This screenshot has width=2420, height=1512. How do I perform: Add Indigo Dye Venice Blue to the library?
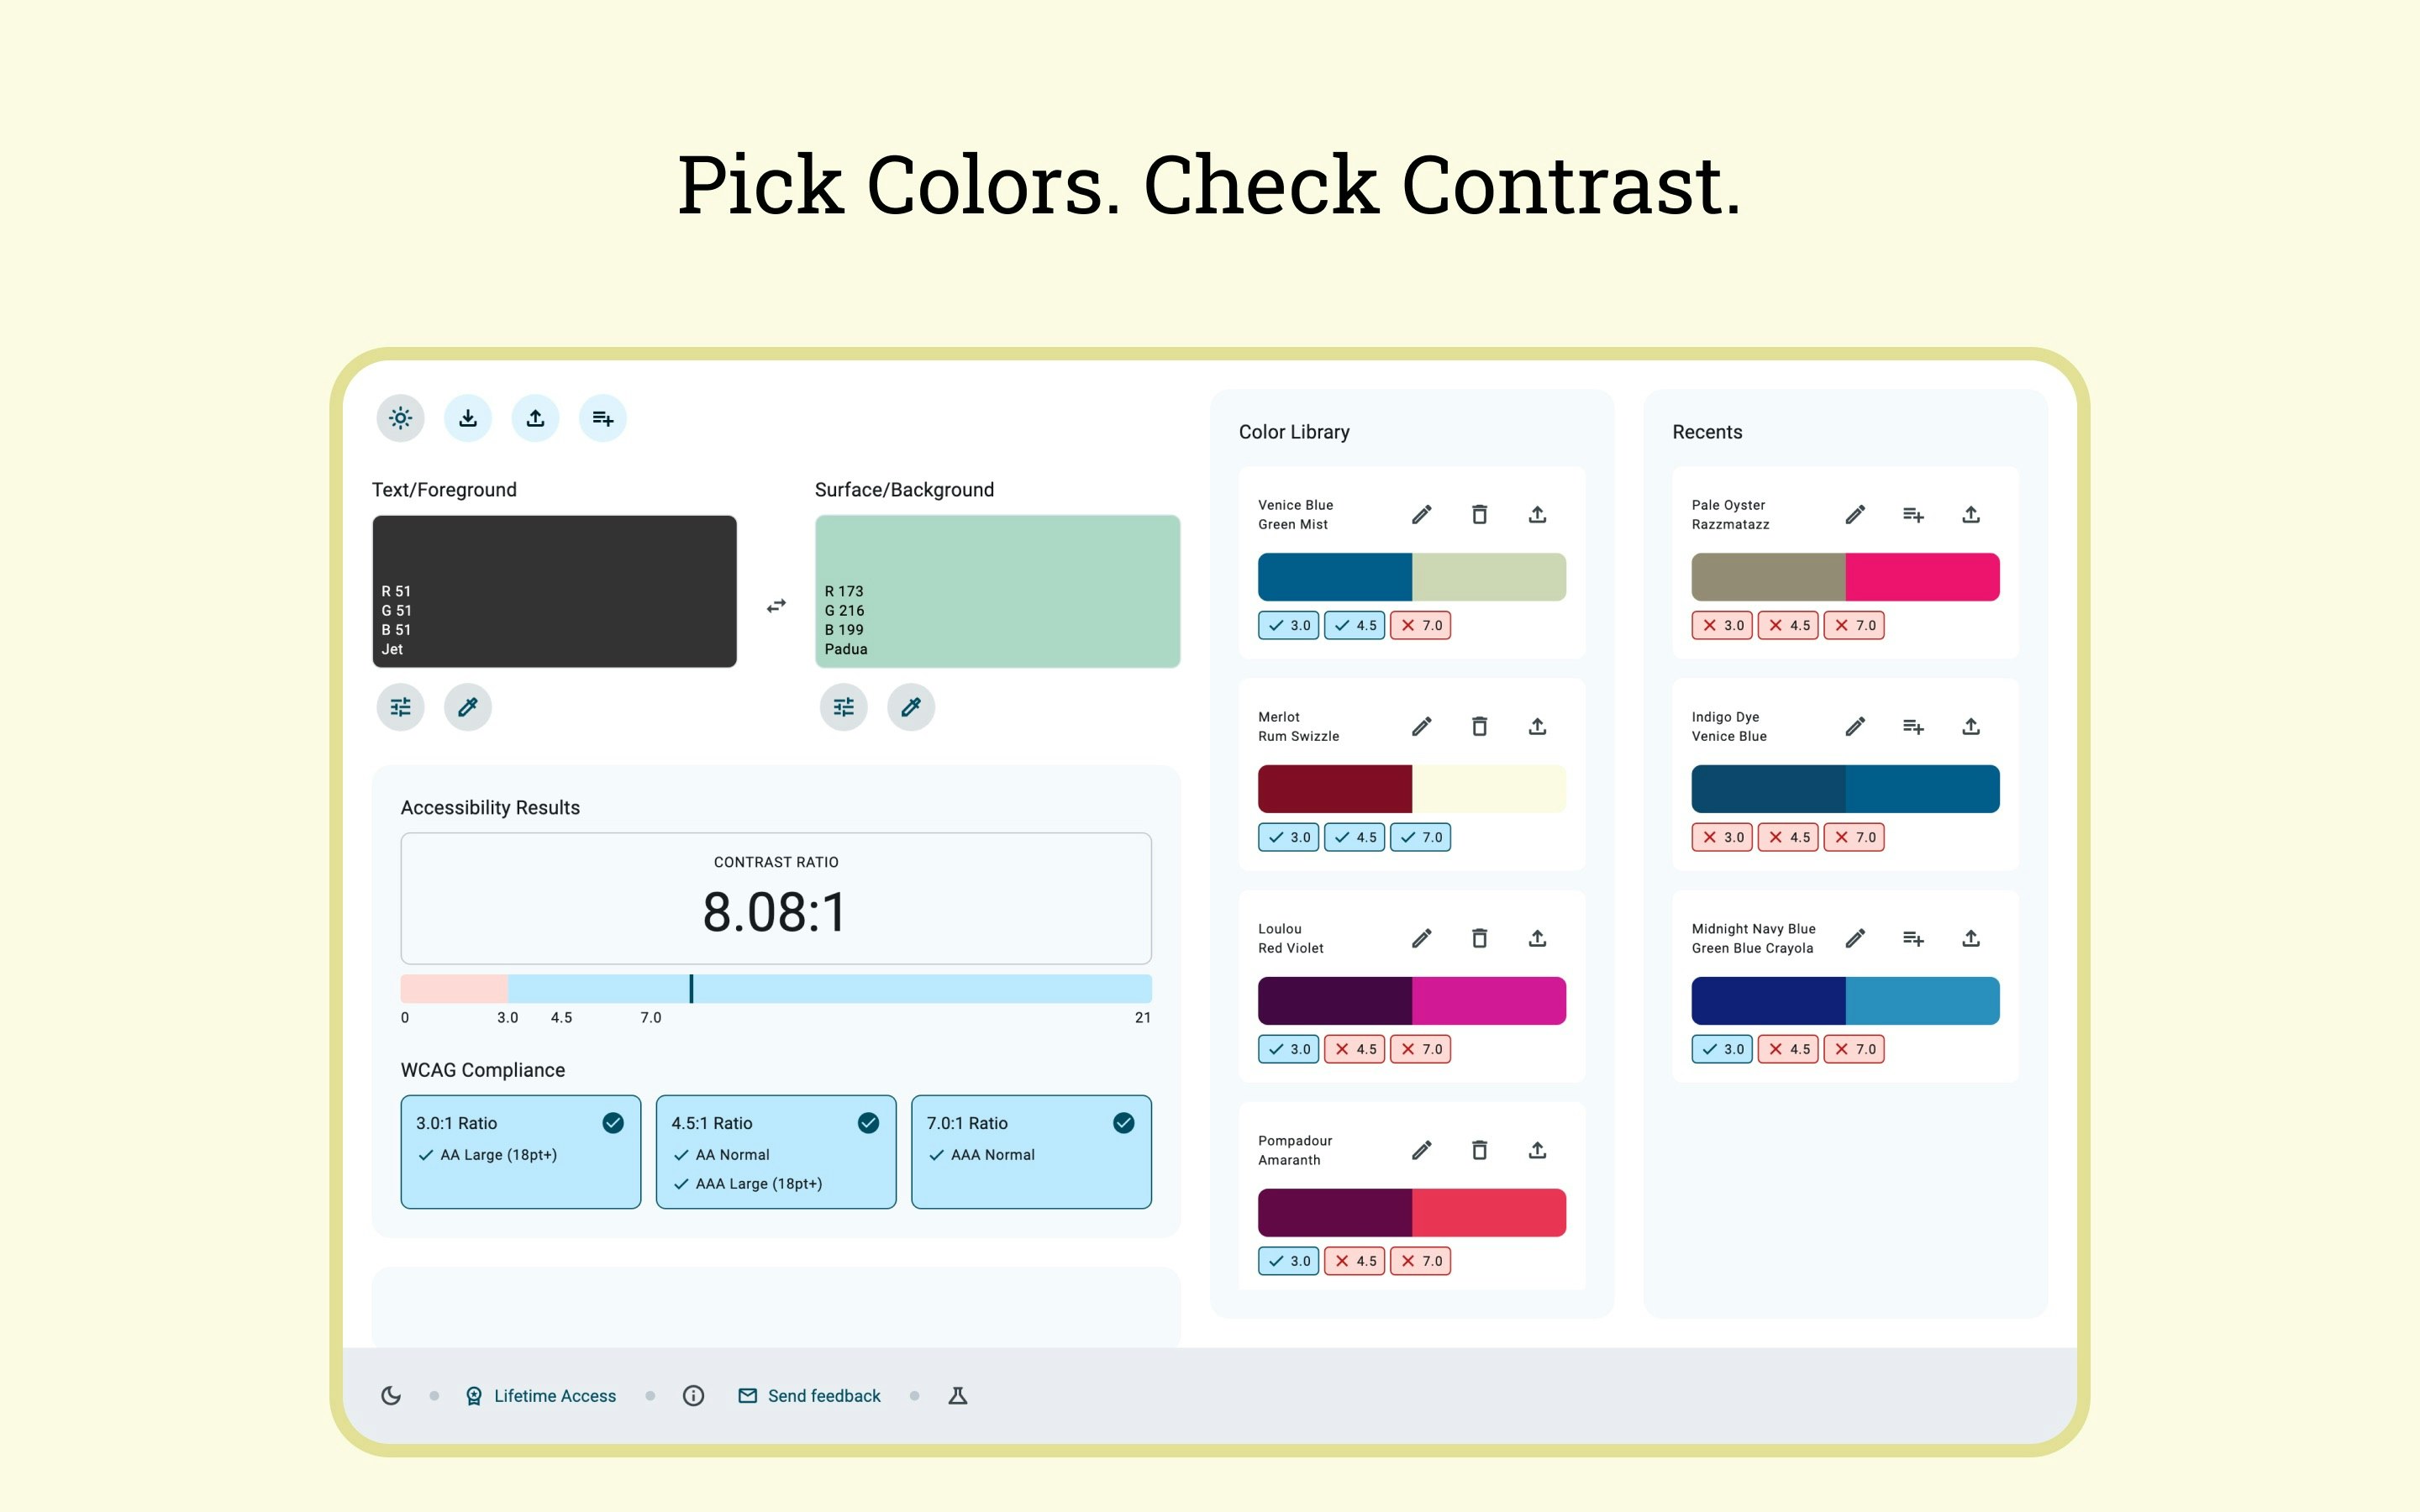[x=1913, y=726]
